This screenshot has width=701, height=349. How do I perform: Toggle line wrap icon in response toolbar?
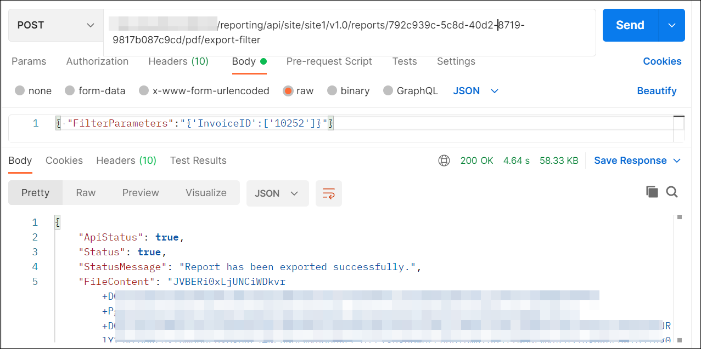click(x=329, y=193)
